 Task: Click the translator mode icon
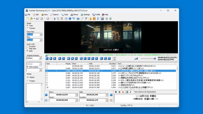[x=78, y=19]
